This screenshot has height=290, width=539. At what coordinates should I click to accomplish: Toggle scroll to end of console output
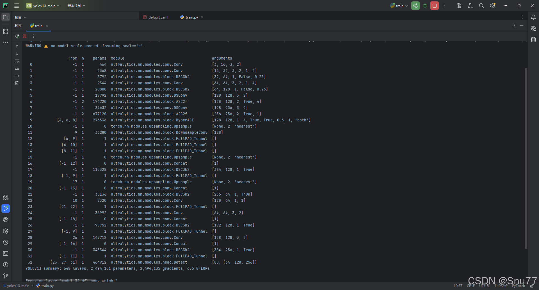click(x=17, y=68)
